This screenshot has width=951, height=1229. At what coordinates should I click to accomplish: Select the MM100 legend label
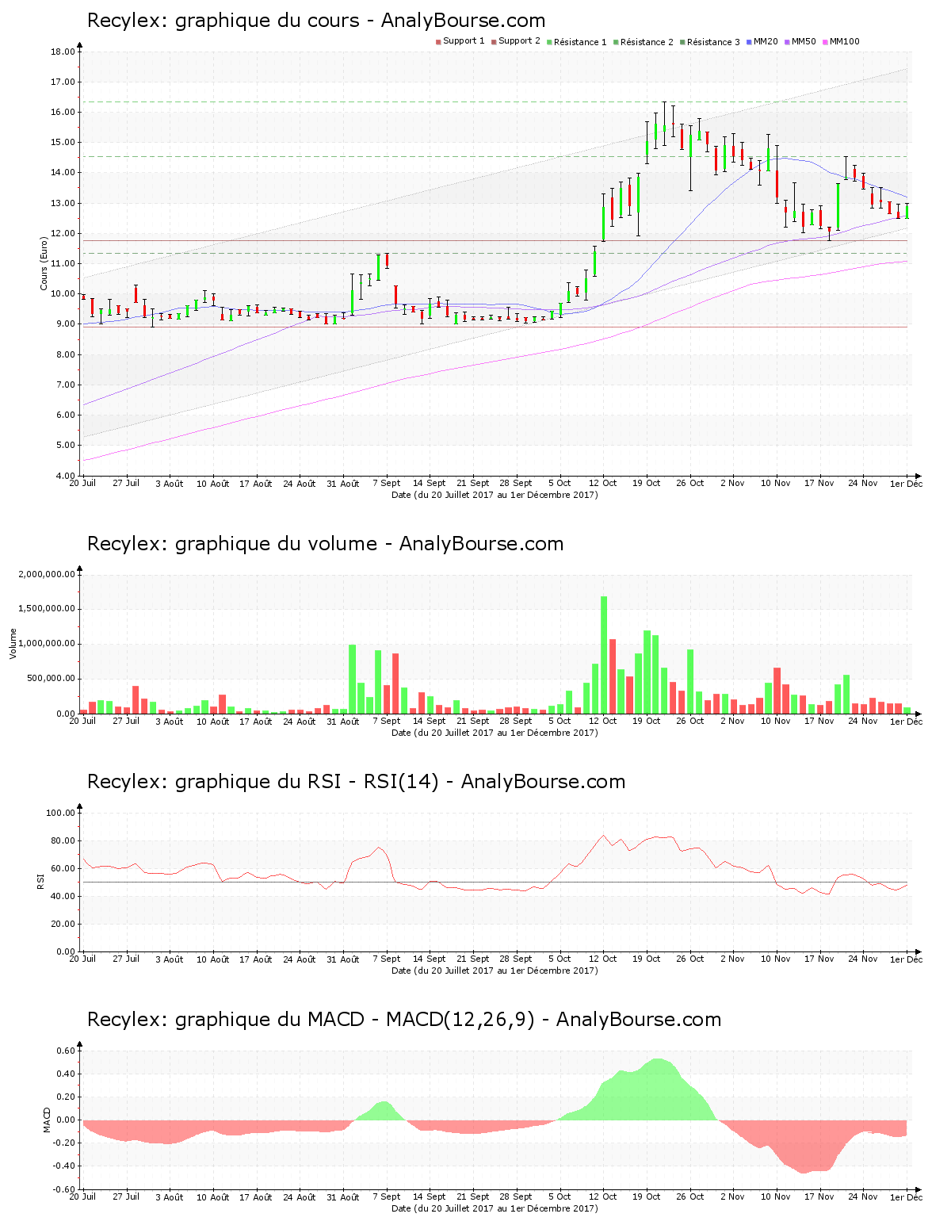coord(844,41)
